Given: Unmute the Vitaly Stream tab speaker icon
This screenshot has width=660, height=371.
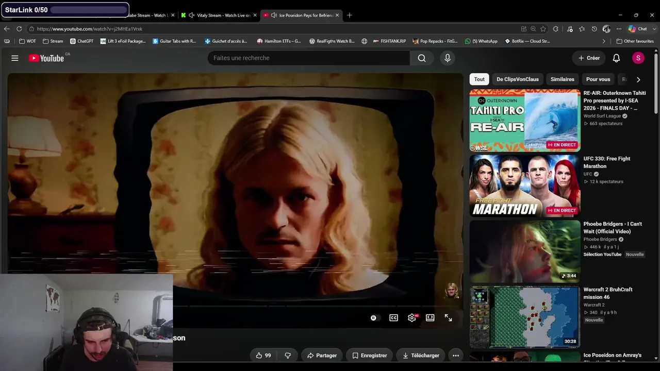Looking at the screenshot, I should [192, 15].
